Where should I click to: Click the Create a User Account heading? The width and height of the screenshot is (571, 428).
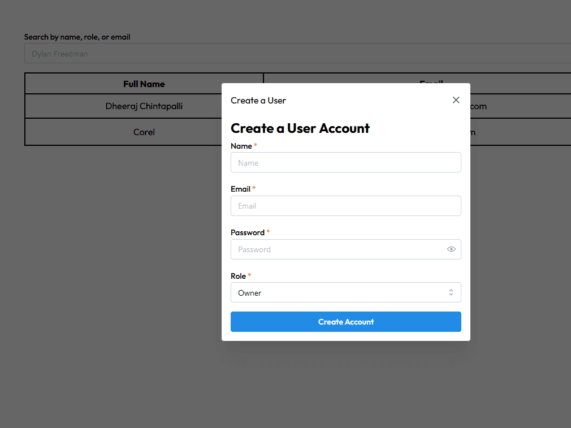coord(300,128)
